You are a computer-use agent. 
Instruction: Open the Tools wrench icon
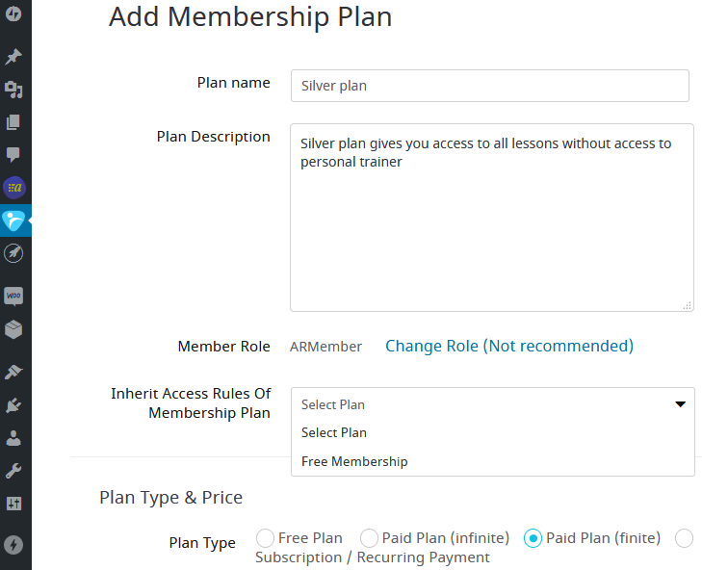click(13, 471)
